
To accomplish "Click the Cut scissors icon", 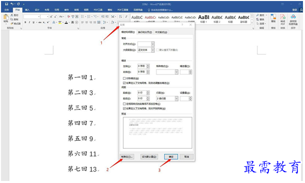I will pos(12,15).
